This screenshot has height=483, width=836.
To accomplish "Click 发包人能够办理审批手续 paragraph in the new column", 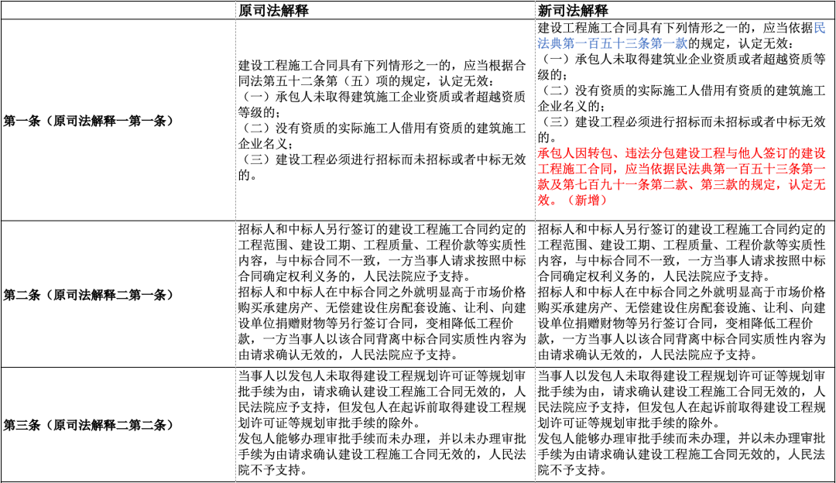I will 681,454.
